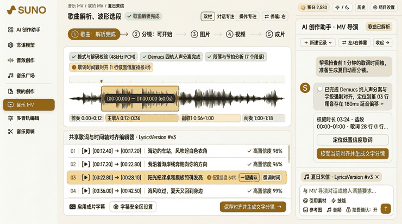Go to 音乐广场 in sidebar

point(22,76)
